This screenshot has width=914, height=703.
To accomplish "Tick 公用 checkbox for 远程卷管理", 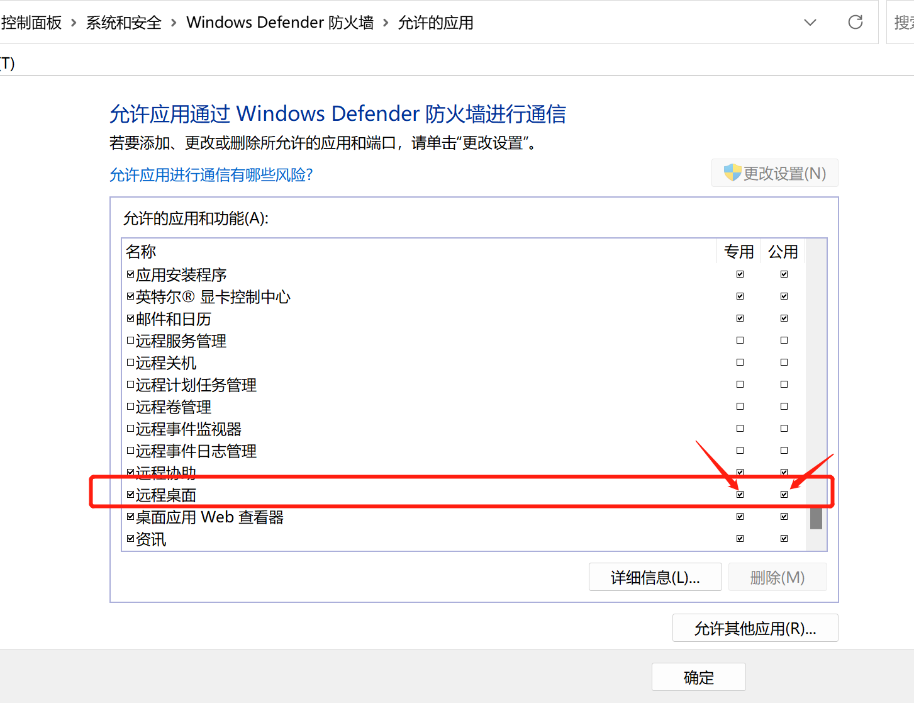I will [x=784, y=407].
